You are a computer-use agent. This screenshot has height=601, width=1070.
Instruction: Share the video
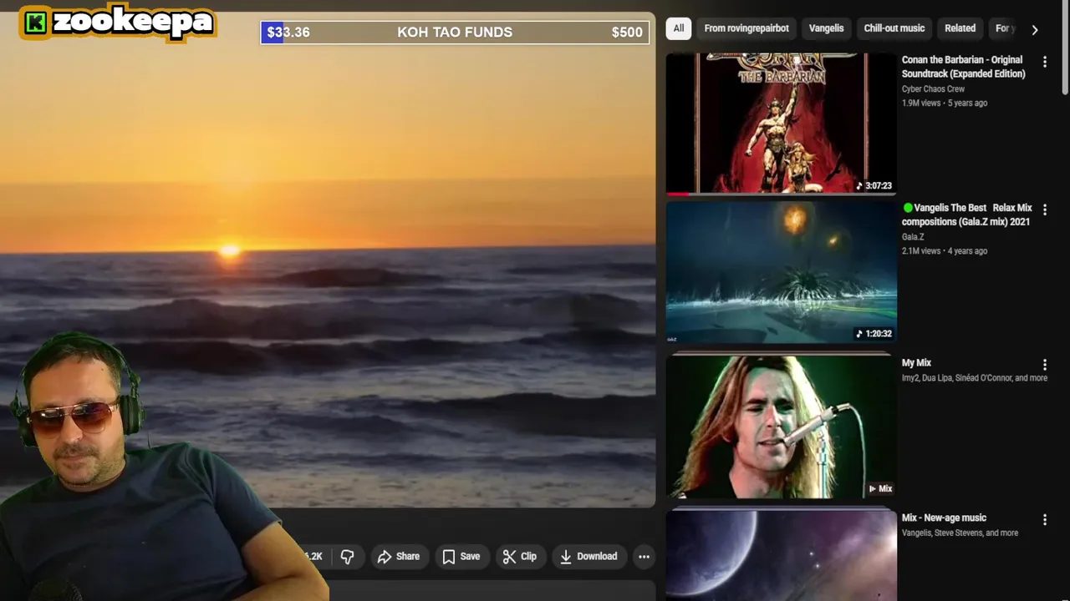click(x=399, y=557)
